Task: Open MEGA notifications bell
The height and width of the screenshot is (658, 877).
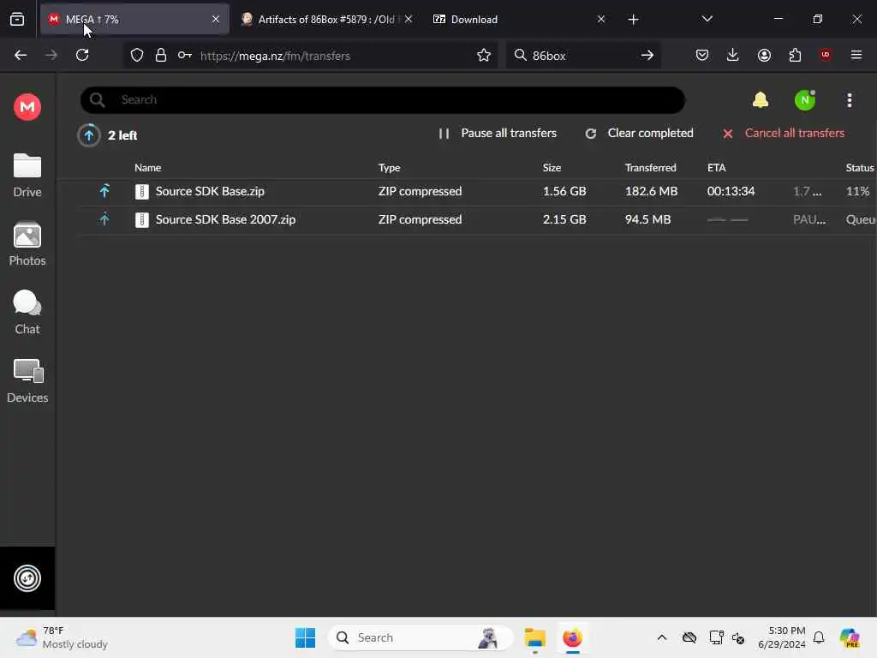Action: tap(761, 100)
